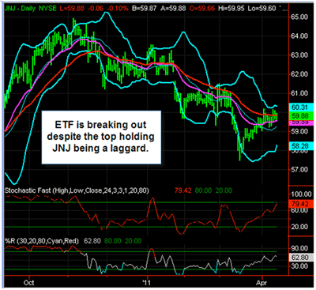Select the last price "L=59.88" header value

pyautogui.click(x=71, y=9)
